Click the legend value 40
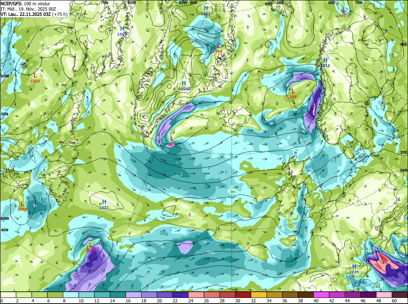Viewport: 408px width, 304px height. [x=316, y=301]
